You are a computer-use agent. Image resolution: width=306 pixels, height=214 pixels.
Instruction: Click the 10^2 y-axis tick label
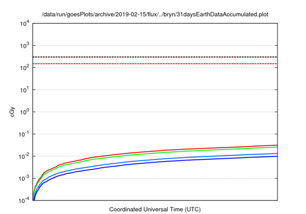click(25, 68)
